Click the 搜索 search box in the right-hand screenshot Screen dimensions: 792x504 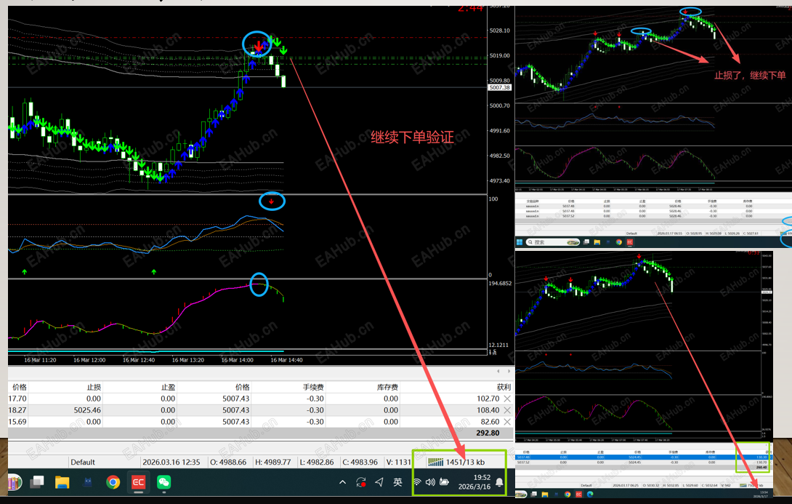tap(552, 242)
